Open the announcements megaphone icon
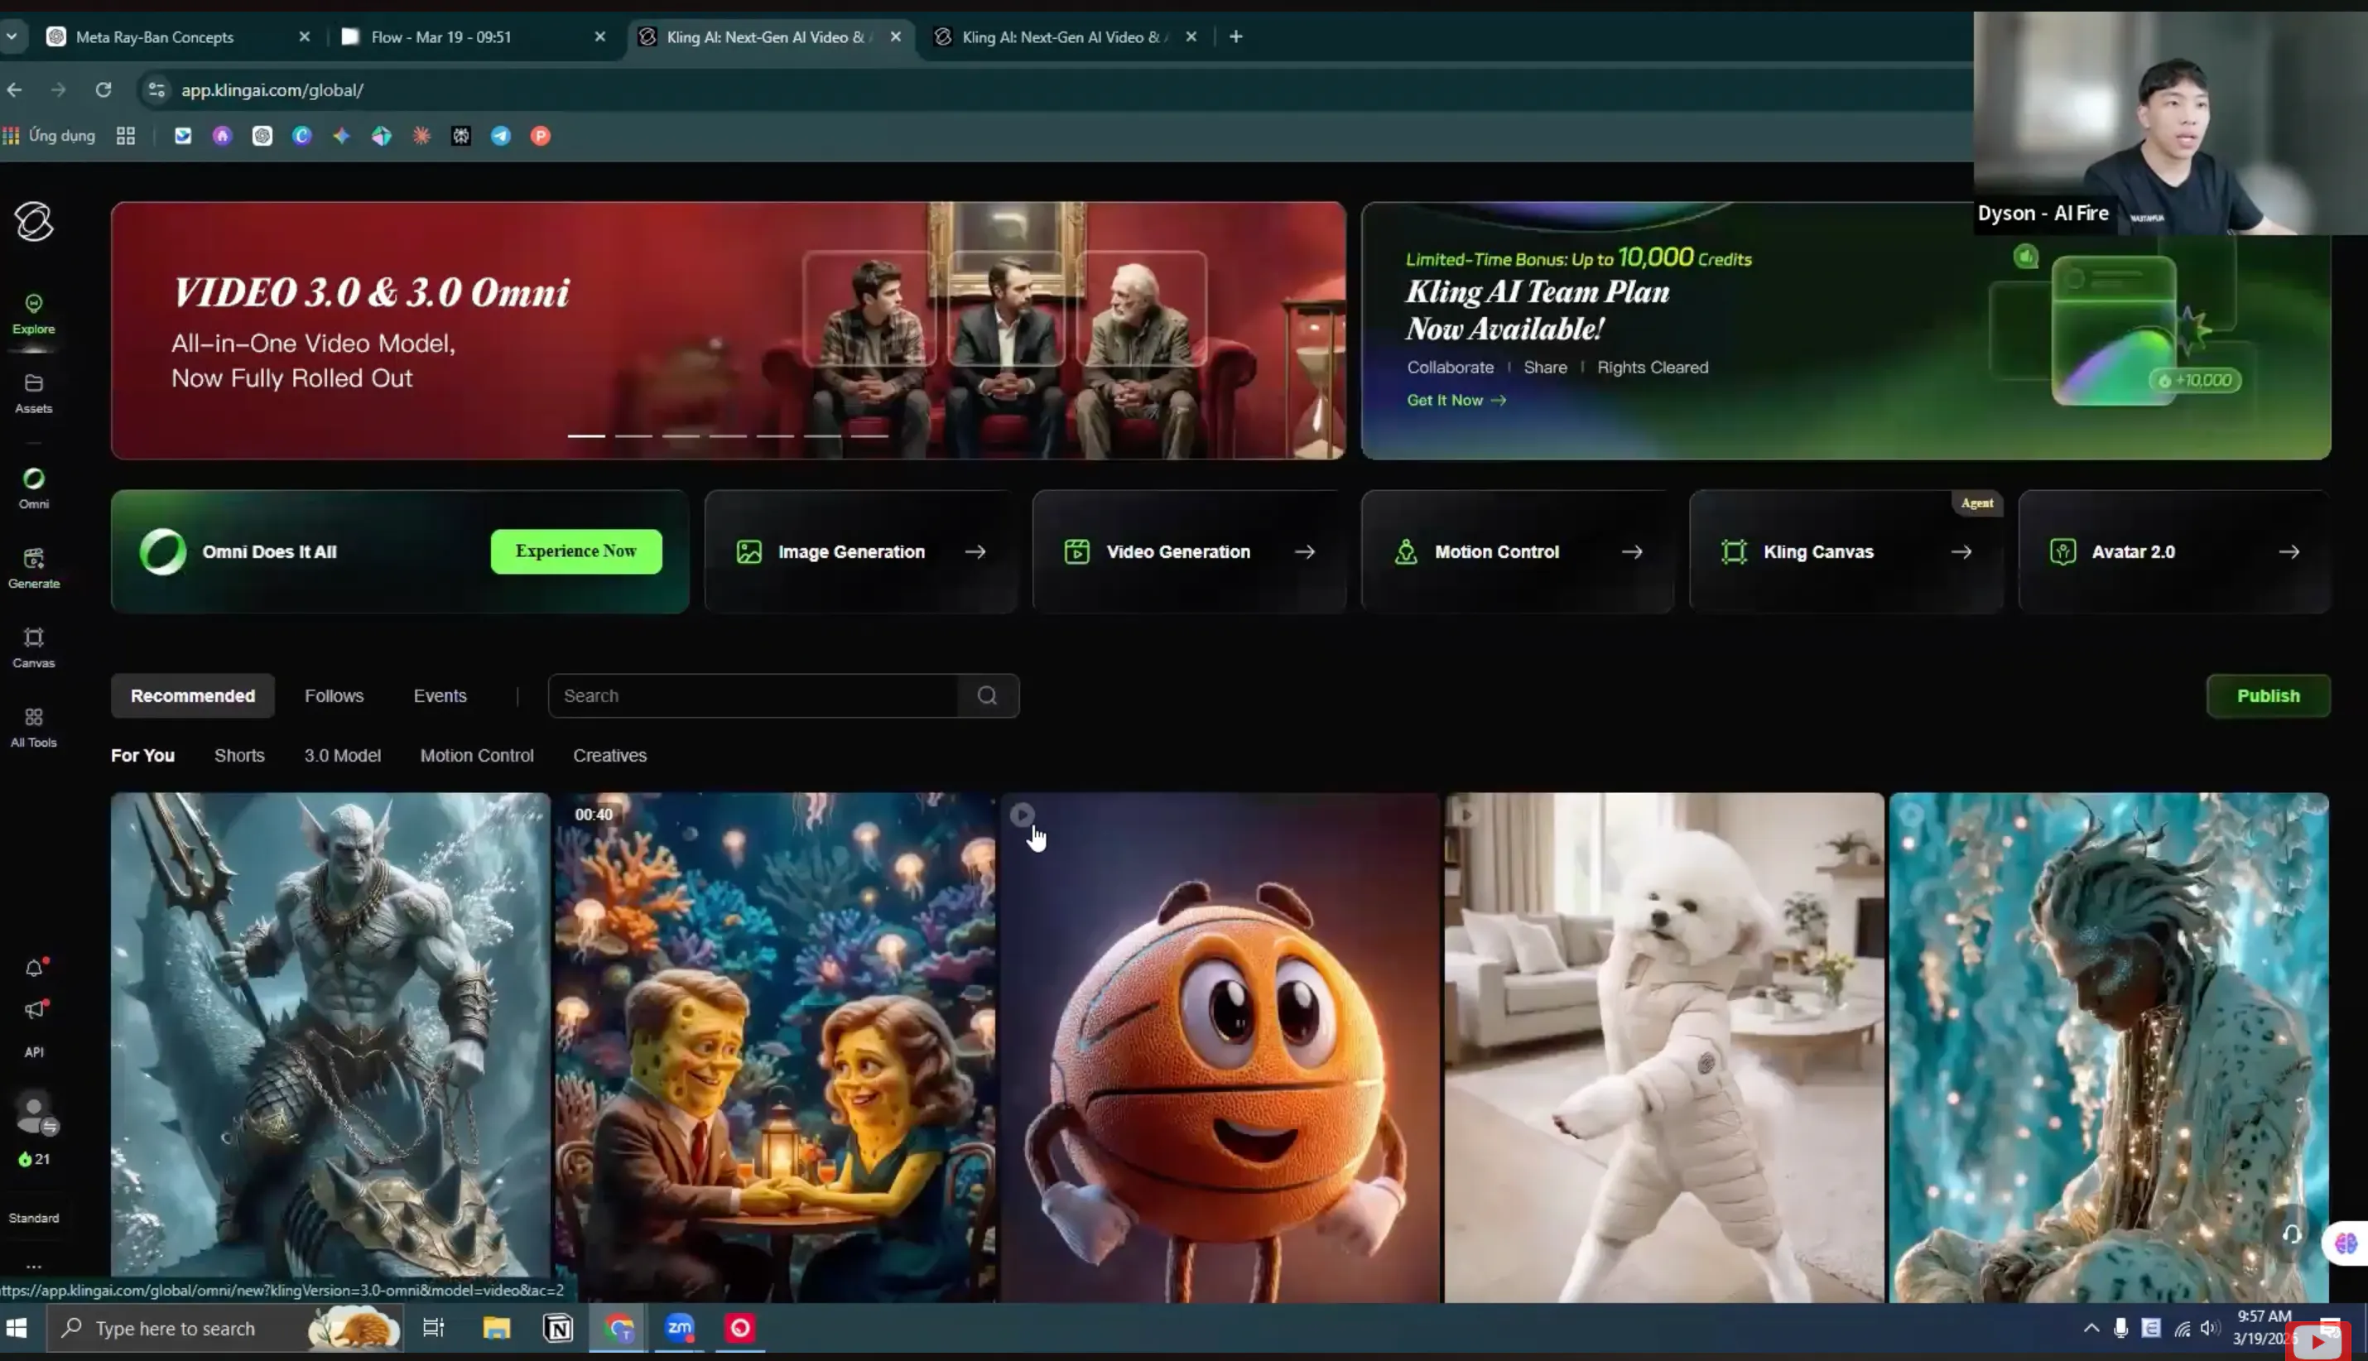This screenshot has height=1361, width=2368. pos(35,1009)
